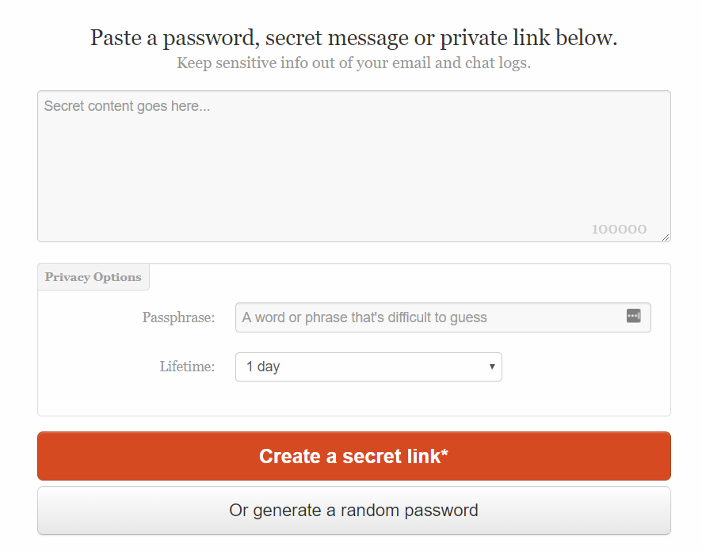702x551 pixels.
Task: Click the textarea resize grip
Action: [x=666, y=236]
